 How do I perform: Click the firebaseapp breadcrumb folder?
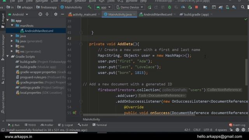47,7
